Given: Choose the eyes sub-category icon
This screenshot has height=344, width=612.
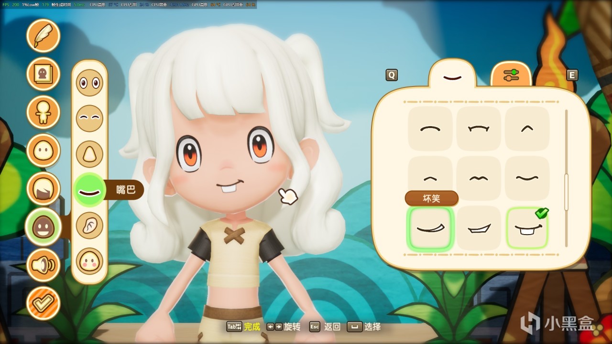Looking at the screenshot, I should point(89,83).
